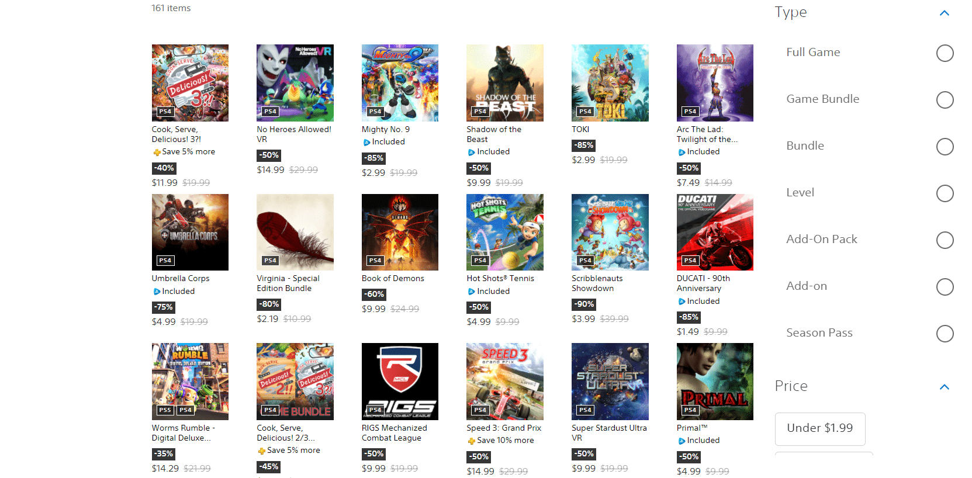
Task: Filter by Under $1.99 price
Action: (x=819, y=429)
